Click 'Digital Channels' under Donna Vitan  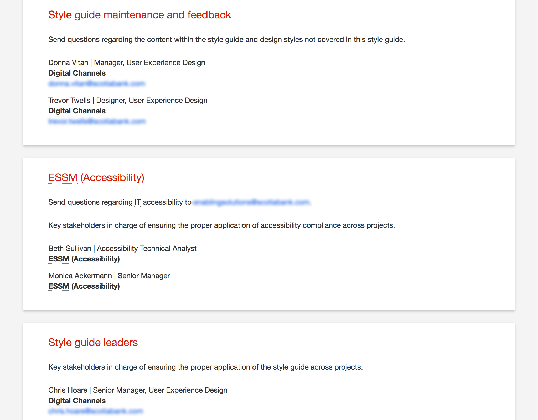77,73
